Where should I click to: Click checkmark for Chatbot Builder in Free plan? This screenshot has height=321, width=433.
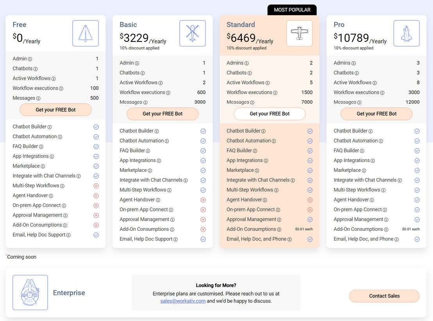(96, 127)
